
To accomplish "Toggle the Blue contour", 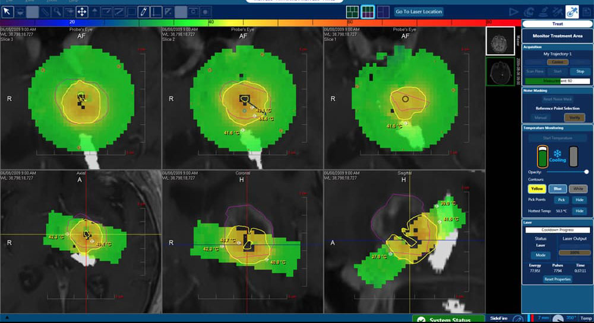I will 558,188.
